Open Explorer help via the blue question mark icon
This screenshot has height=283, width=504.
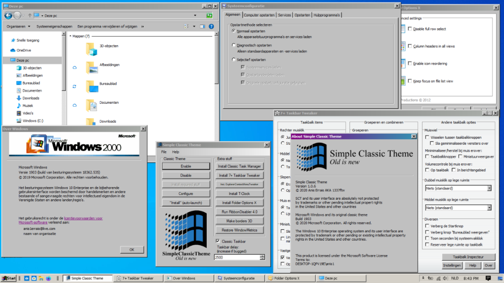[211, 26]
